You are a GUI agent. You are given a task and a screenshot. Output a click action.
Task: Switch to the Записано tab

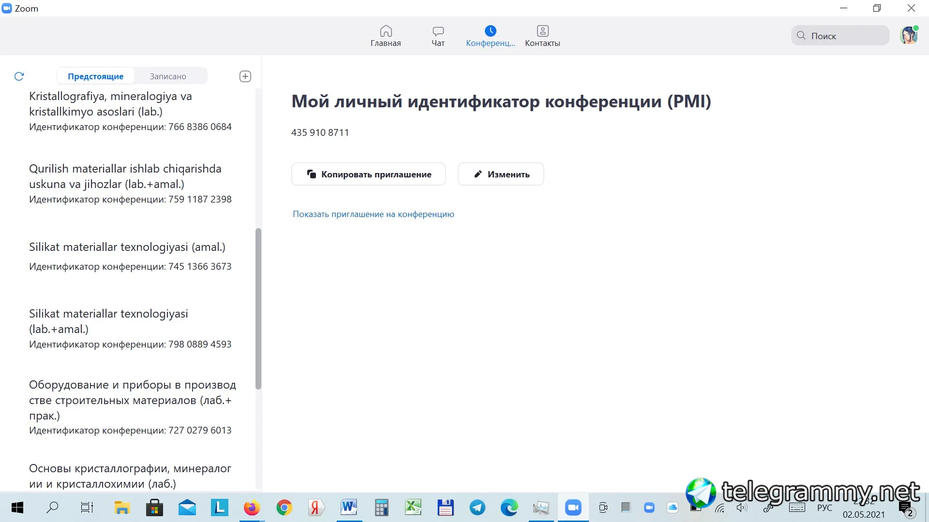(x=168, y=76)
